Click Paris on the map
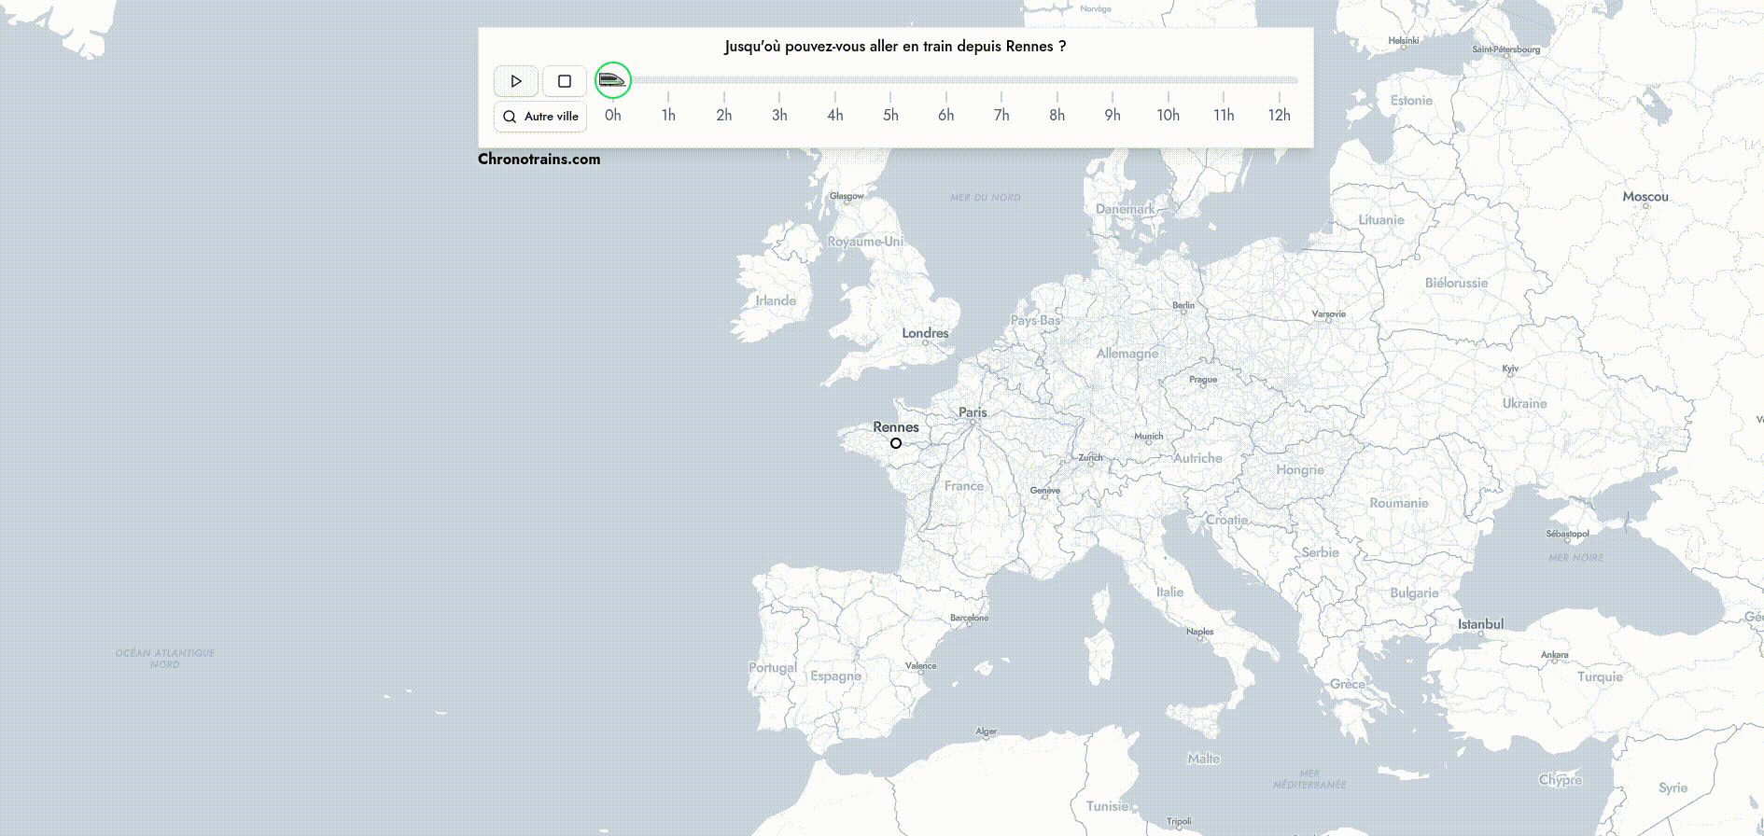 (973, 412)
